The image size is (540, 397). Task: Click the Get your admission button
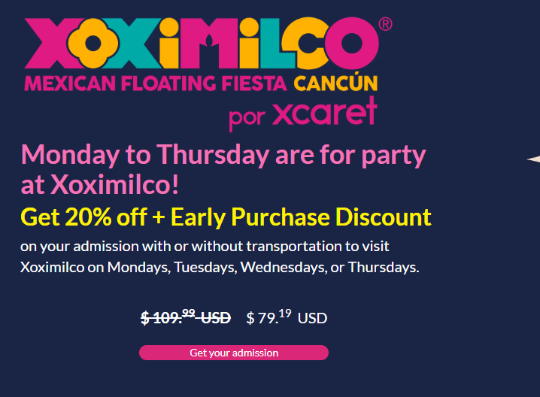pos(234,353)
